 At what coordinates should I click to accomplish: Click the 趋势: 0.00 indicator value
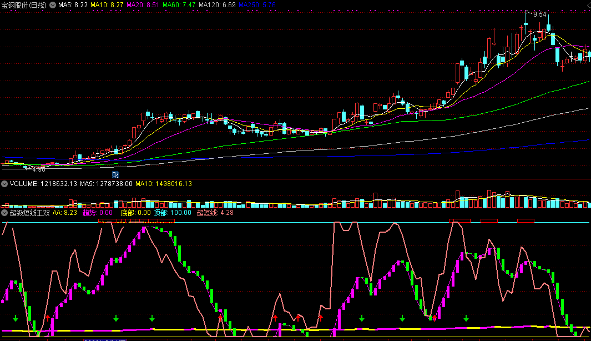[x=98, y=213]
